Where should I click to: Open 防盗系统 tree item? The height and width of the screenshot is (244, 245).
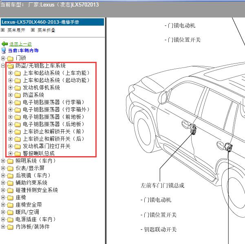pos(33,95)
